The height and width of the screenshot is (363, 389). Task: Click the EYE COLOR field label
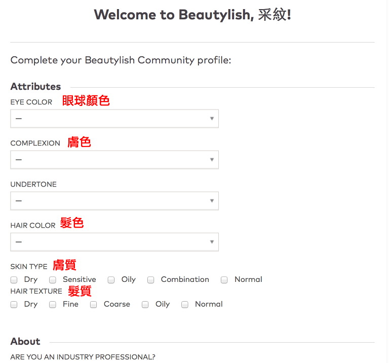click(x=31, y=102)
